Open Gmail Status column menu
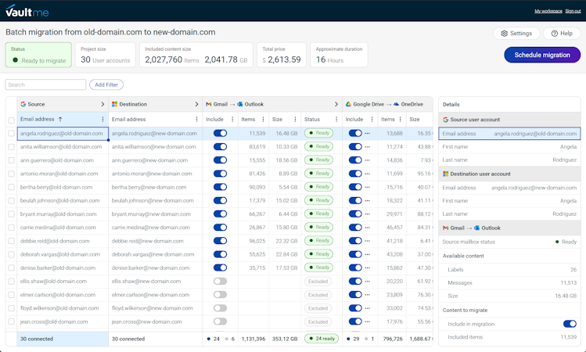The image size is (586, 352). tap(336, 119)
